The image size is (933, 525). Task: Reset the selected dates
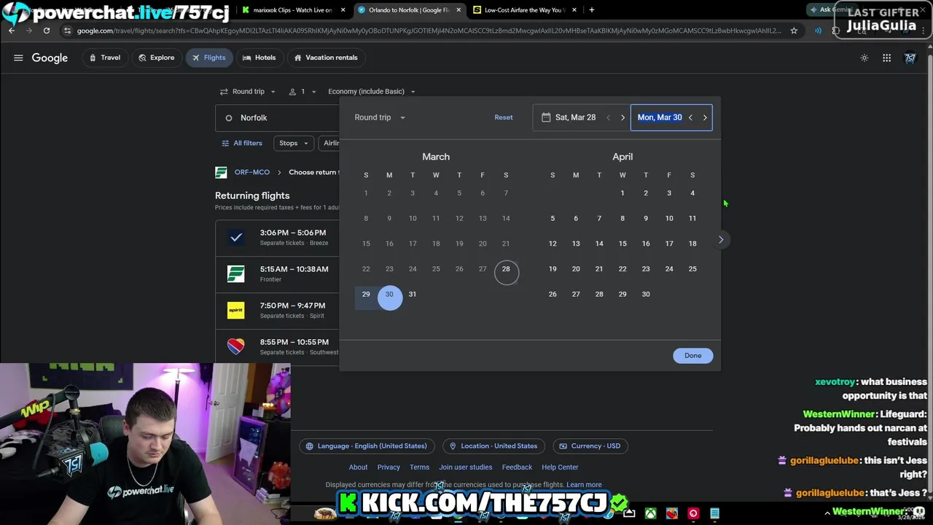pos(504,117)
